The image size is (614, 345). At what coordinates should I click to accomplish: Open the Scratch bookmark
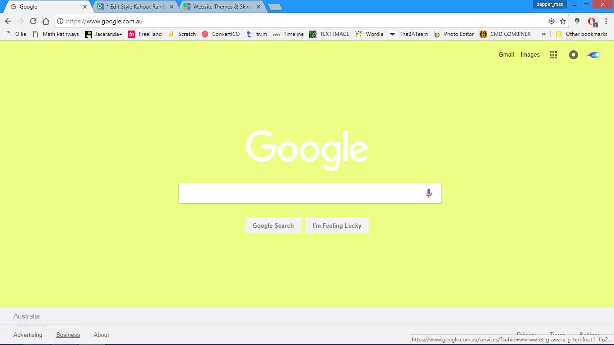tap(182, 34)
